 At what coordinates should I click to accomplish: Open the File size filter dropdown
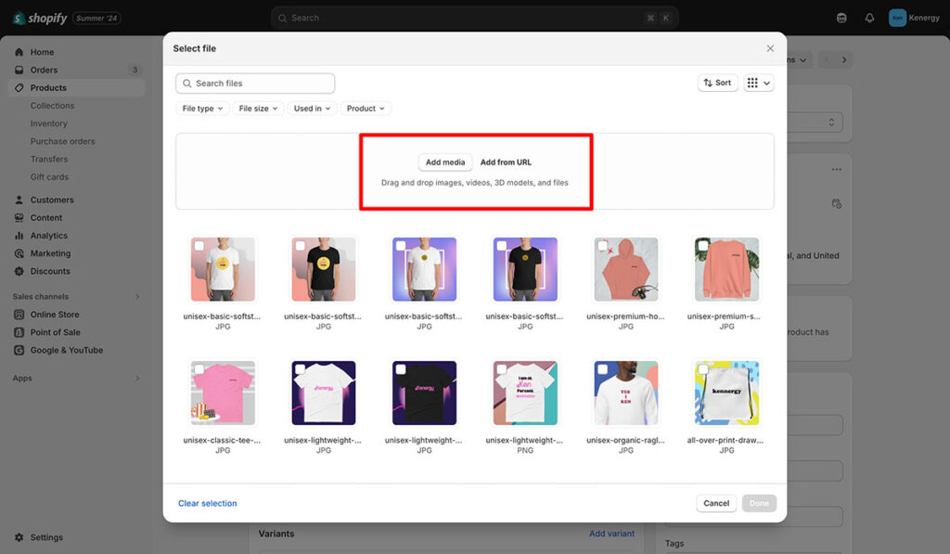click(257, 109)
